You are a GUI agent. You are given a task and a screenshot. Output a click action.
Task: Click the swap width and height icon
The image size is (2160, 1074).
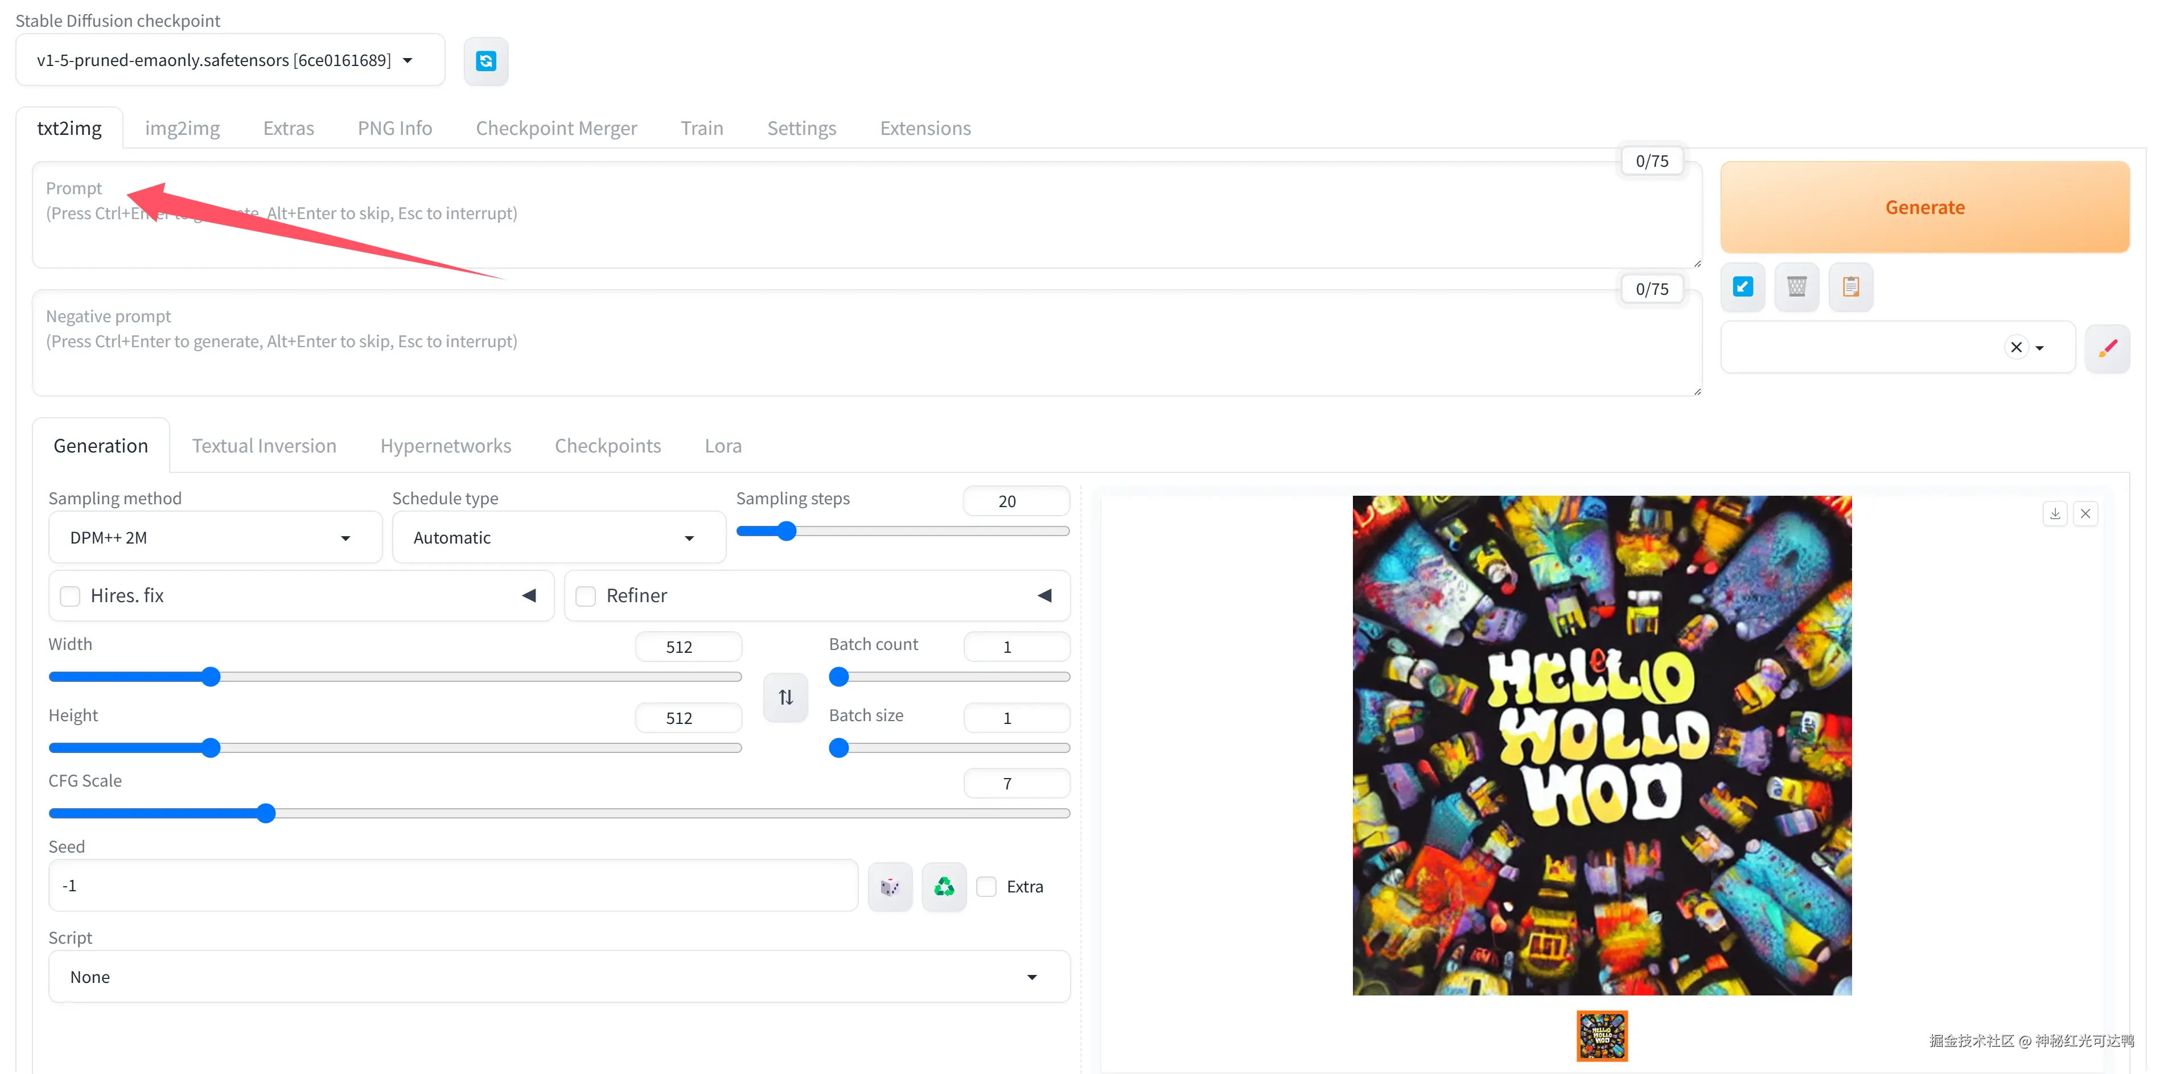pos(785,697)
